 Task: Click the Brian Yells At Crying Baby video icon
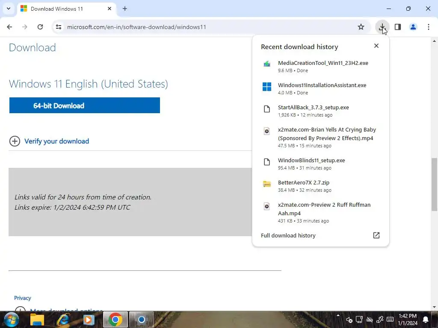point(267,131)
